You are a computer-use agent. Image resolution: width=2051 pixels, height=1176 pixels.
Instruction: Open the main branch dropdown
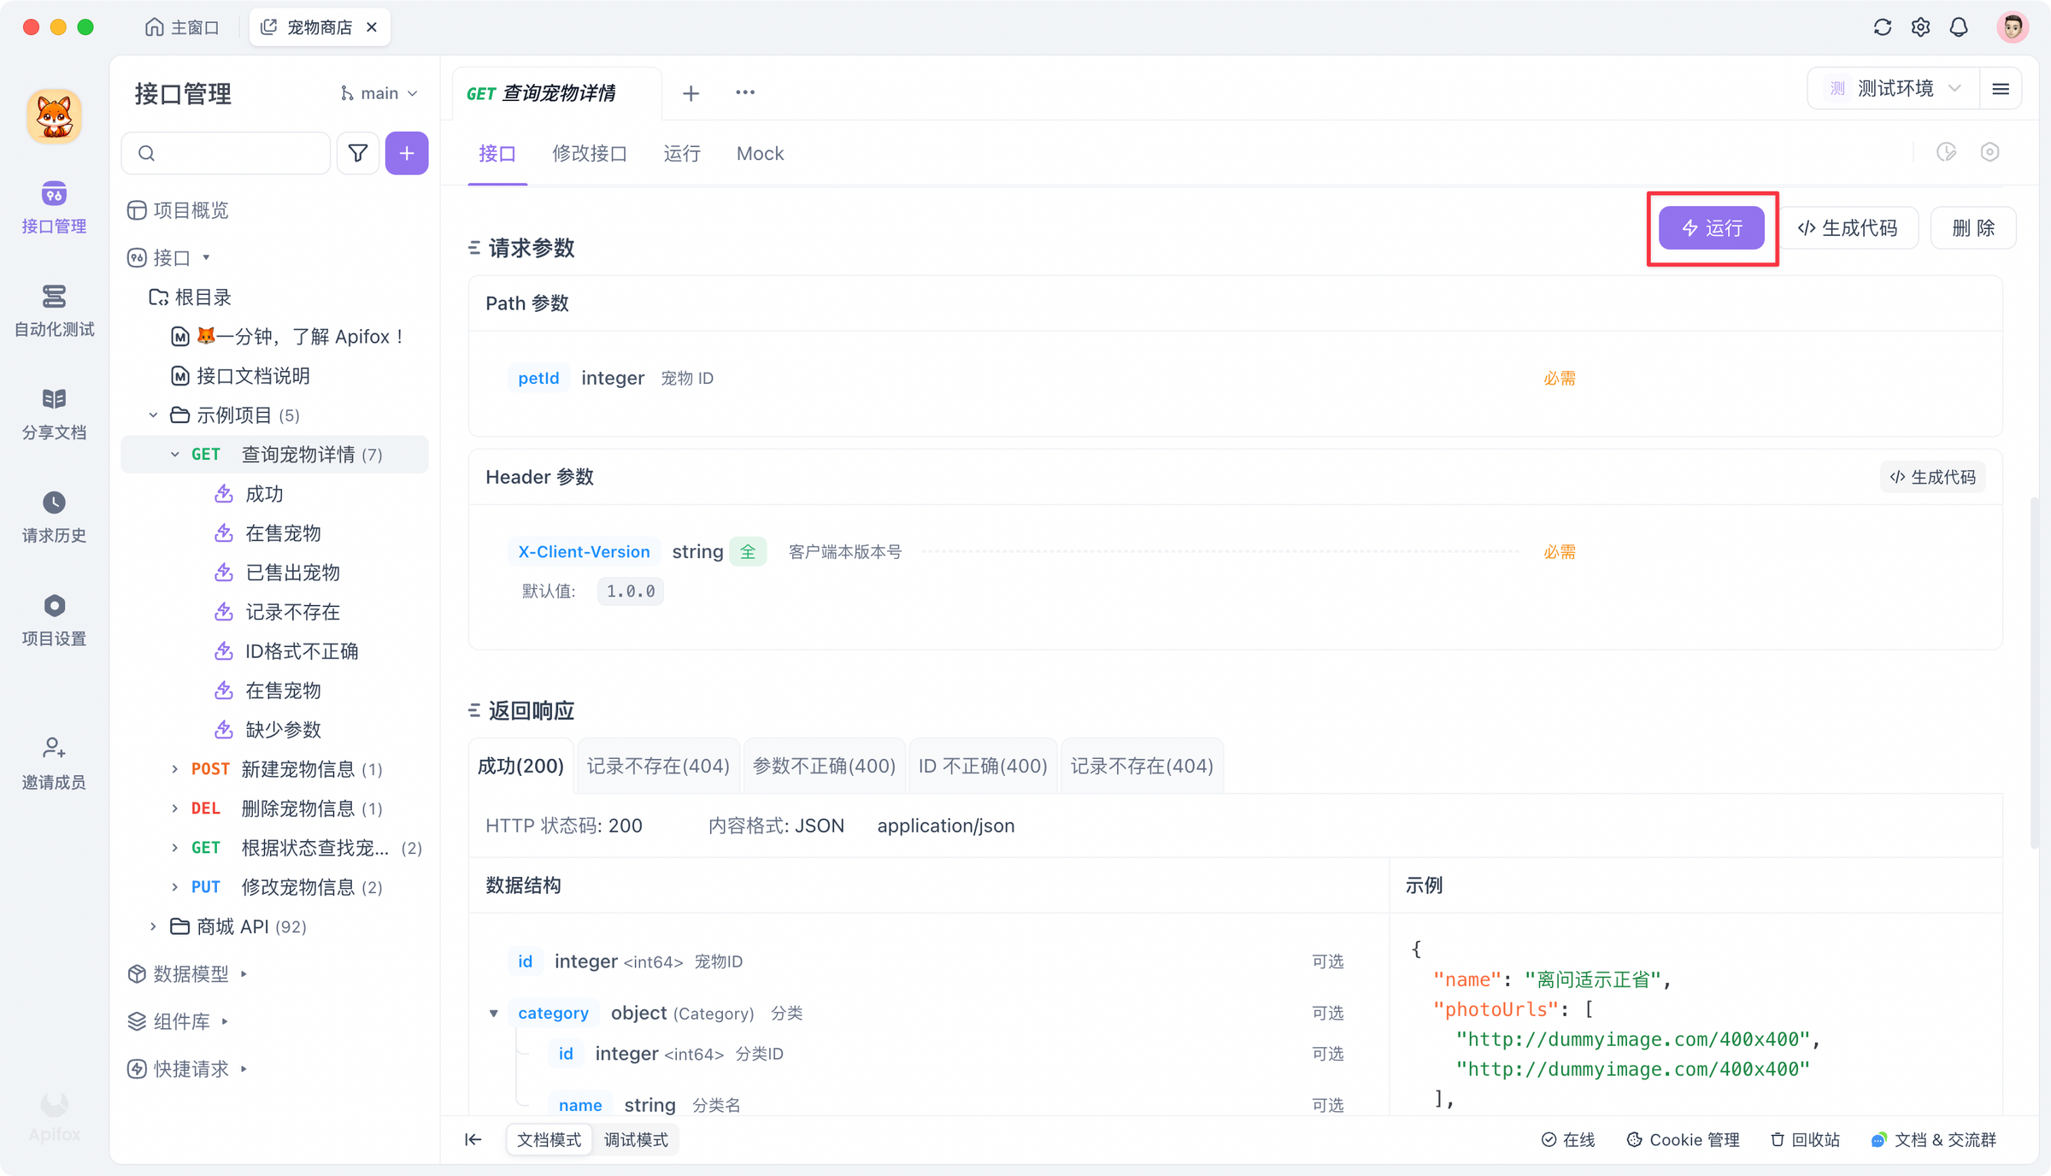379,92
